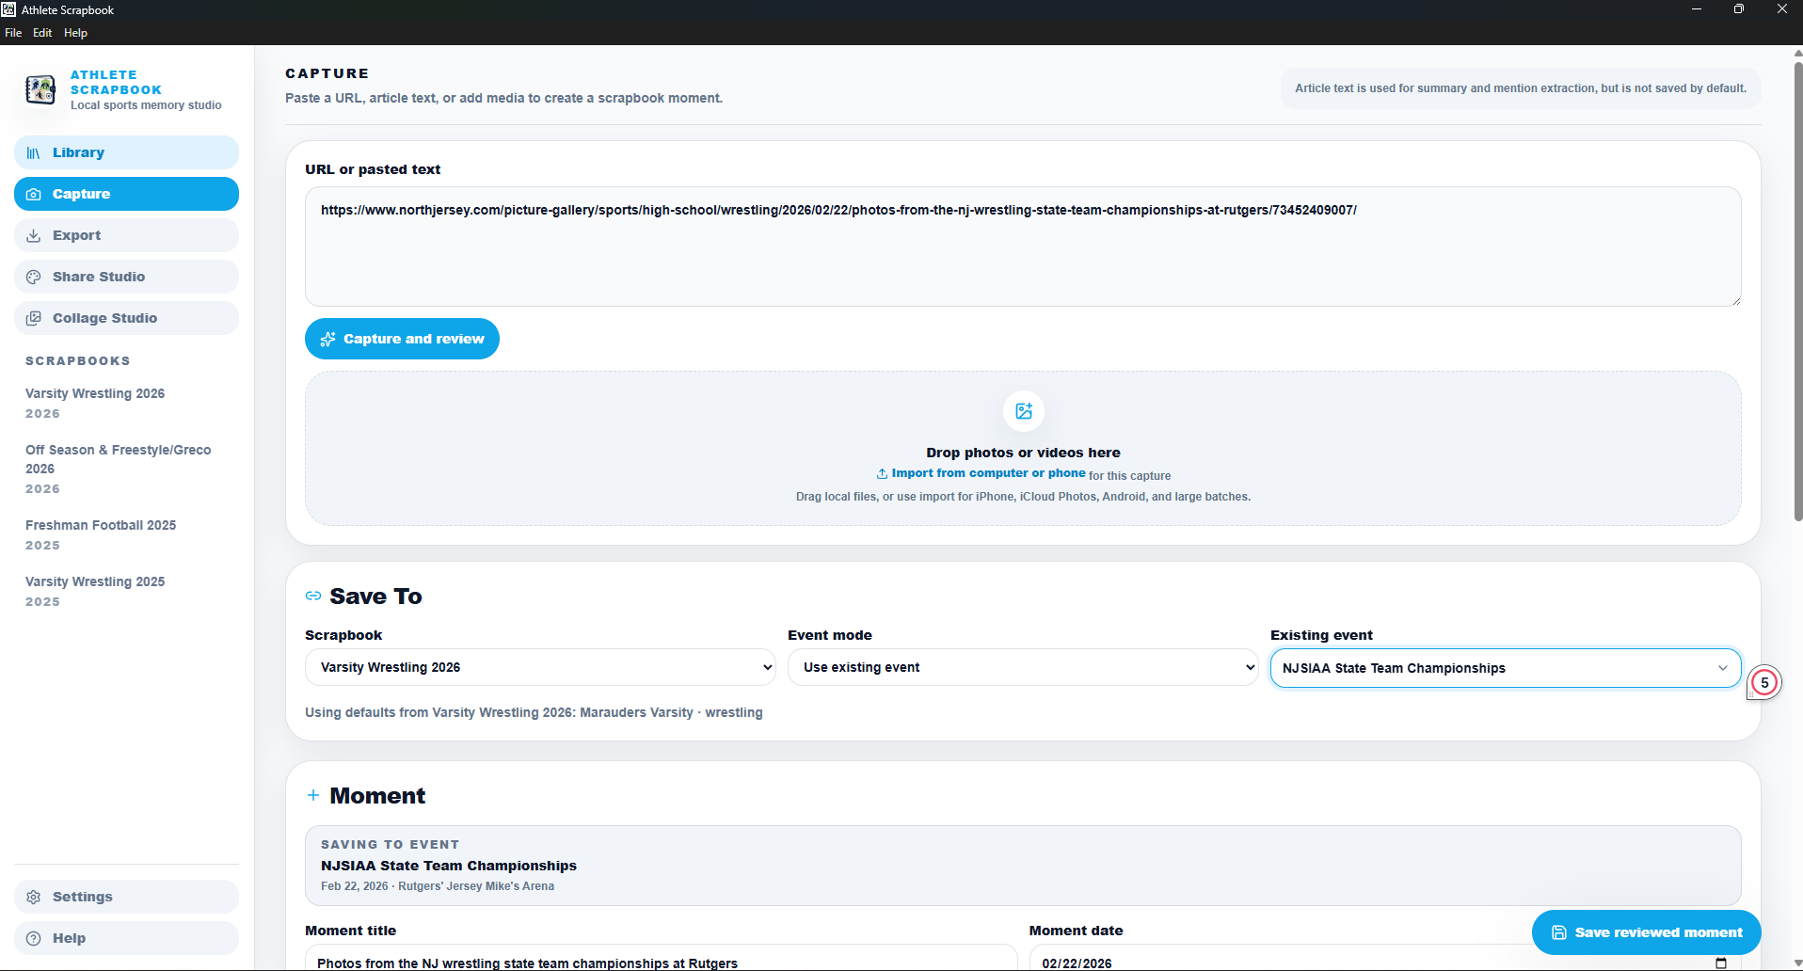1803x971 pixels.
Task: Go to the Share Studio section
Action: point(126,277)
